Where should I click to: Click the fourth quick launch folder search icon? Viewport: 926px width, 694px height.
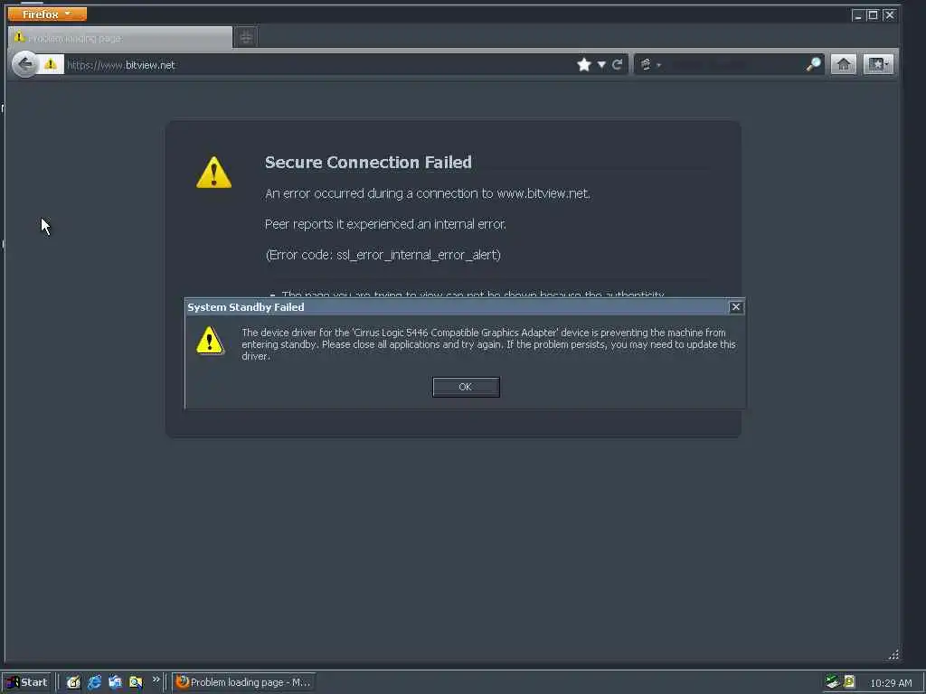(136, 682)
